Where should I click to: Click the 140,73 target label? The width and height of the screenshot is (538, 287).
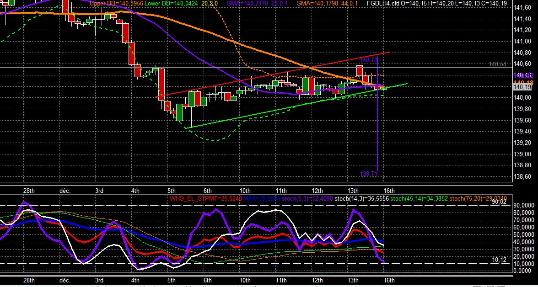coord(369,60)
